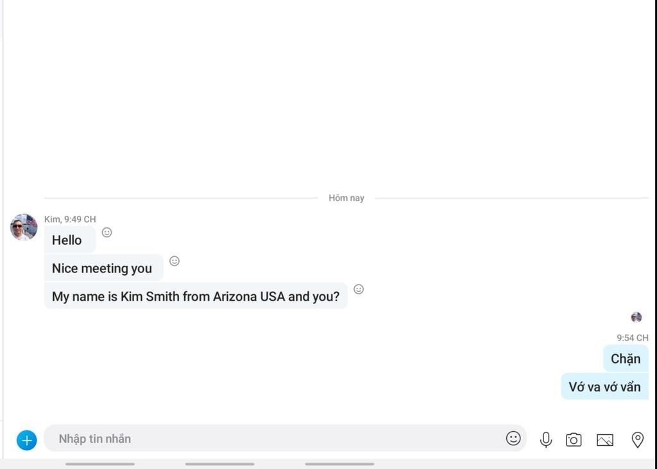The width and height of the screenshot is (657, 469).
Task: Open emoji picker in message box
Action: pyautogui.click(x=513, y=438)
